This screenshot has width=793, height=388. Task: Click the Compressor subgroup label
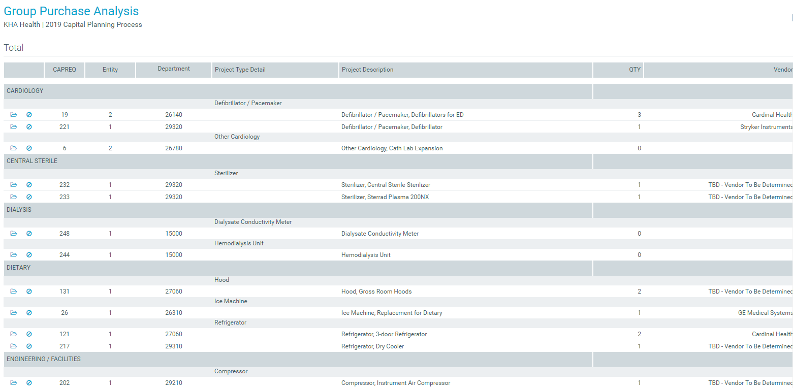pyautogui.click(x=231, y=371)
